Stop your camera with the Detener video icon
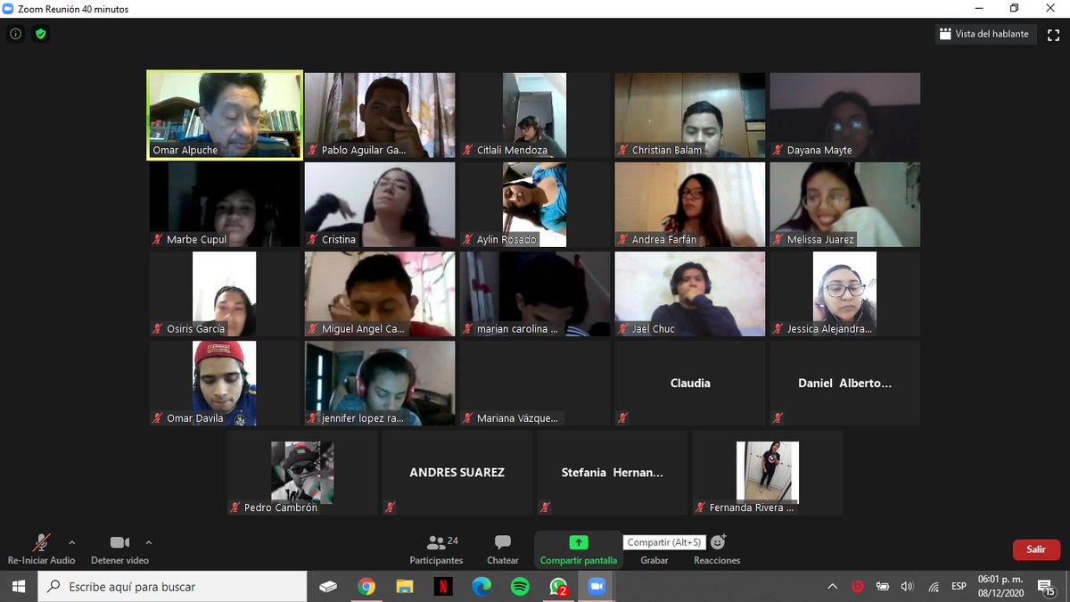Viewport: 1070px width, 602px height. point(119,542)
